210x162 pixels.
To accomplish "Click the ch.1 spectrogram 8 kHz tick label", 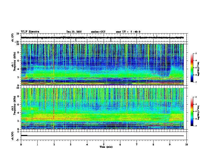I will tap(18, 52).
